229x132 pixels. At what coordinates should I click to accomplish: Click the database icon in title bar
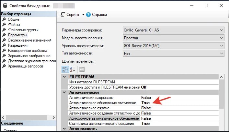pyautogui.click(x=5, y=6)
